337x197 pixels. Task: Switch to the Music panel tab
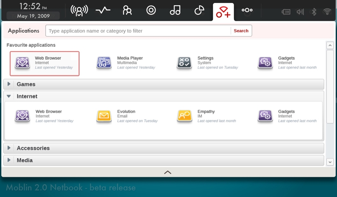[x=175, y=10]
